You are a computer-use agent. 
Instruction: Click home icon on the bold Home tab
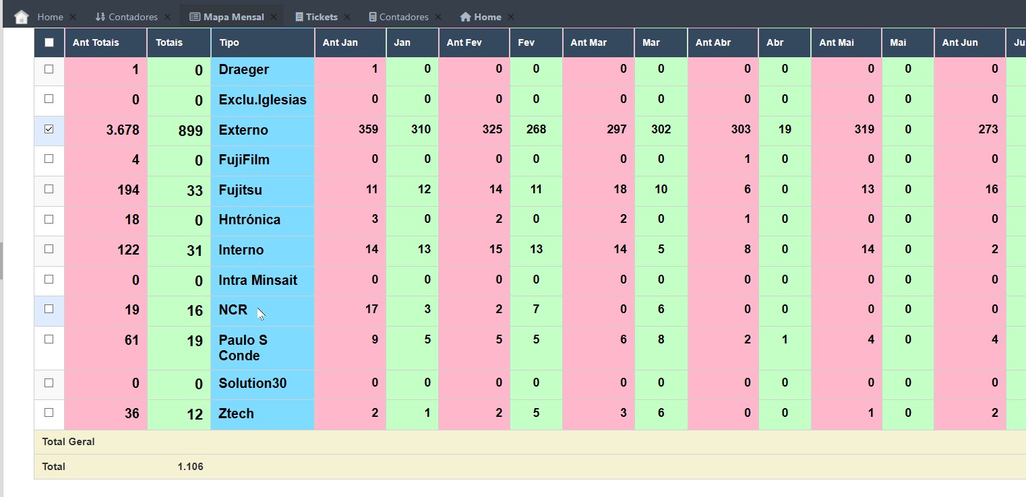click(x=465, y=17)
